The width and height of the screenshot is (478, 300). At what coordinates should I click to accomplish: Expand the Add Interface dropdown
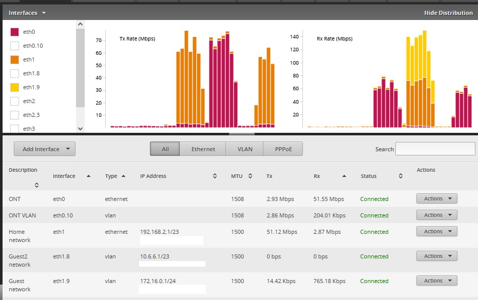[45, 149]
